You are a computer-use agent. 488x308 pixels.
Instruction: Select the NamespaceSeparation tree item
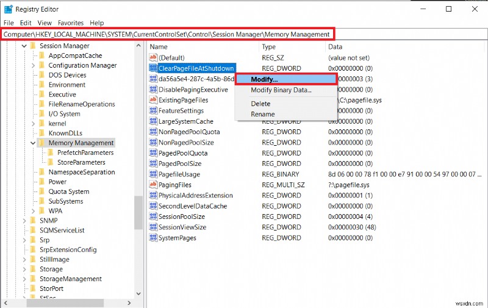click(82, 172)
